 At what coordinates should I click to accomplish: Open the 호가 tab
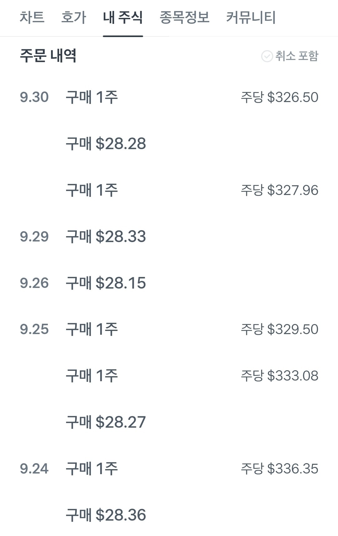74,18
